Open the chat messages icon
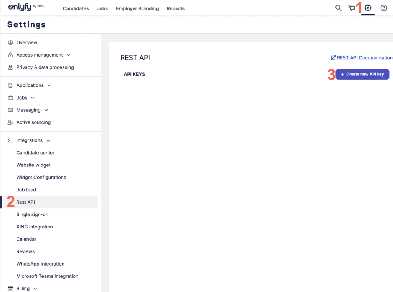 (x=352, y=8)
